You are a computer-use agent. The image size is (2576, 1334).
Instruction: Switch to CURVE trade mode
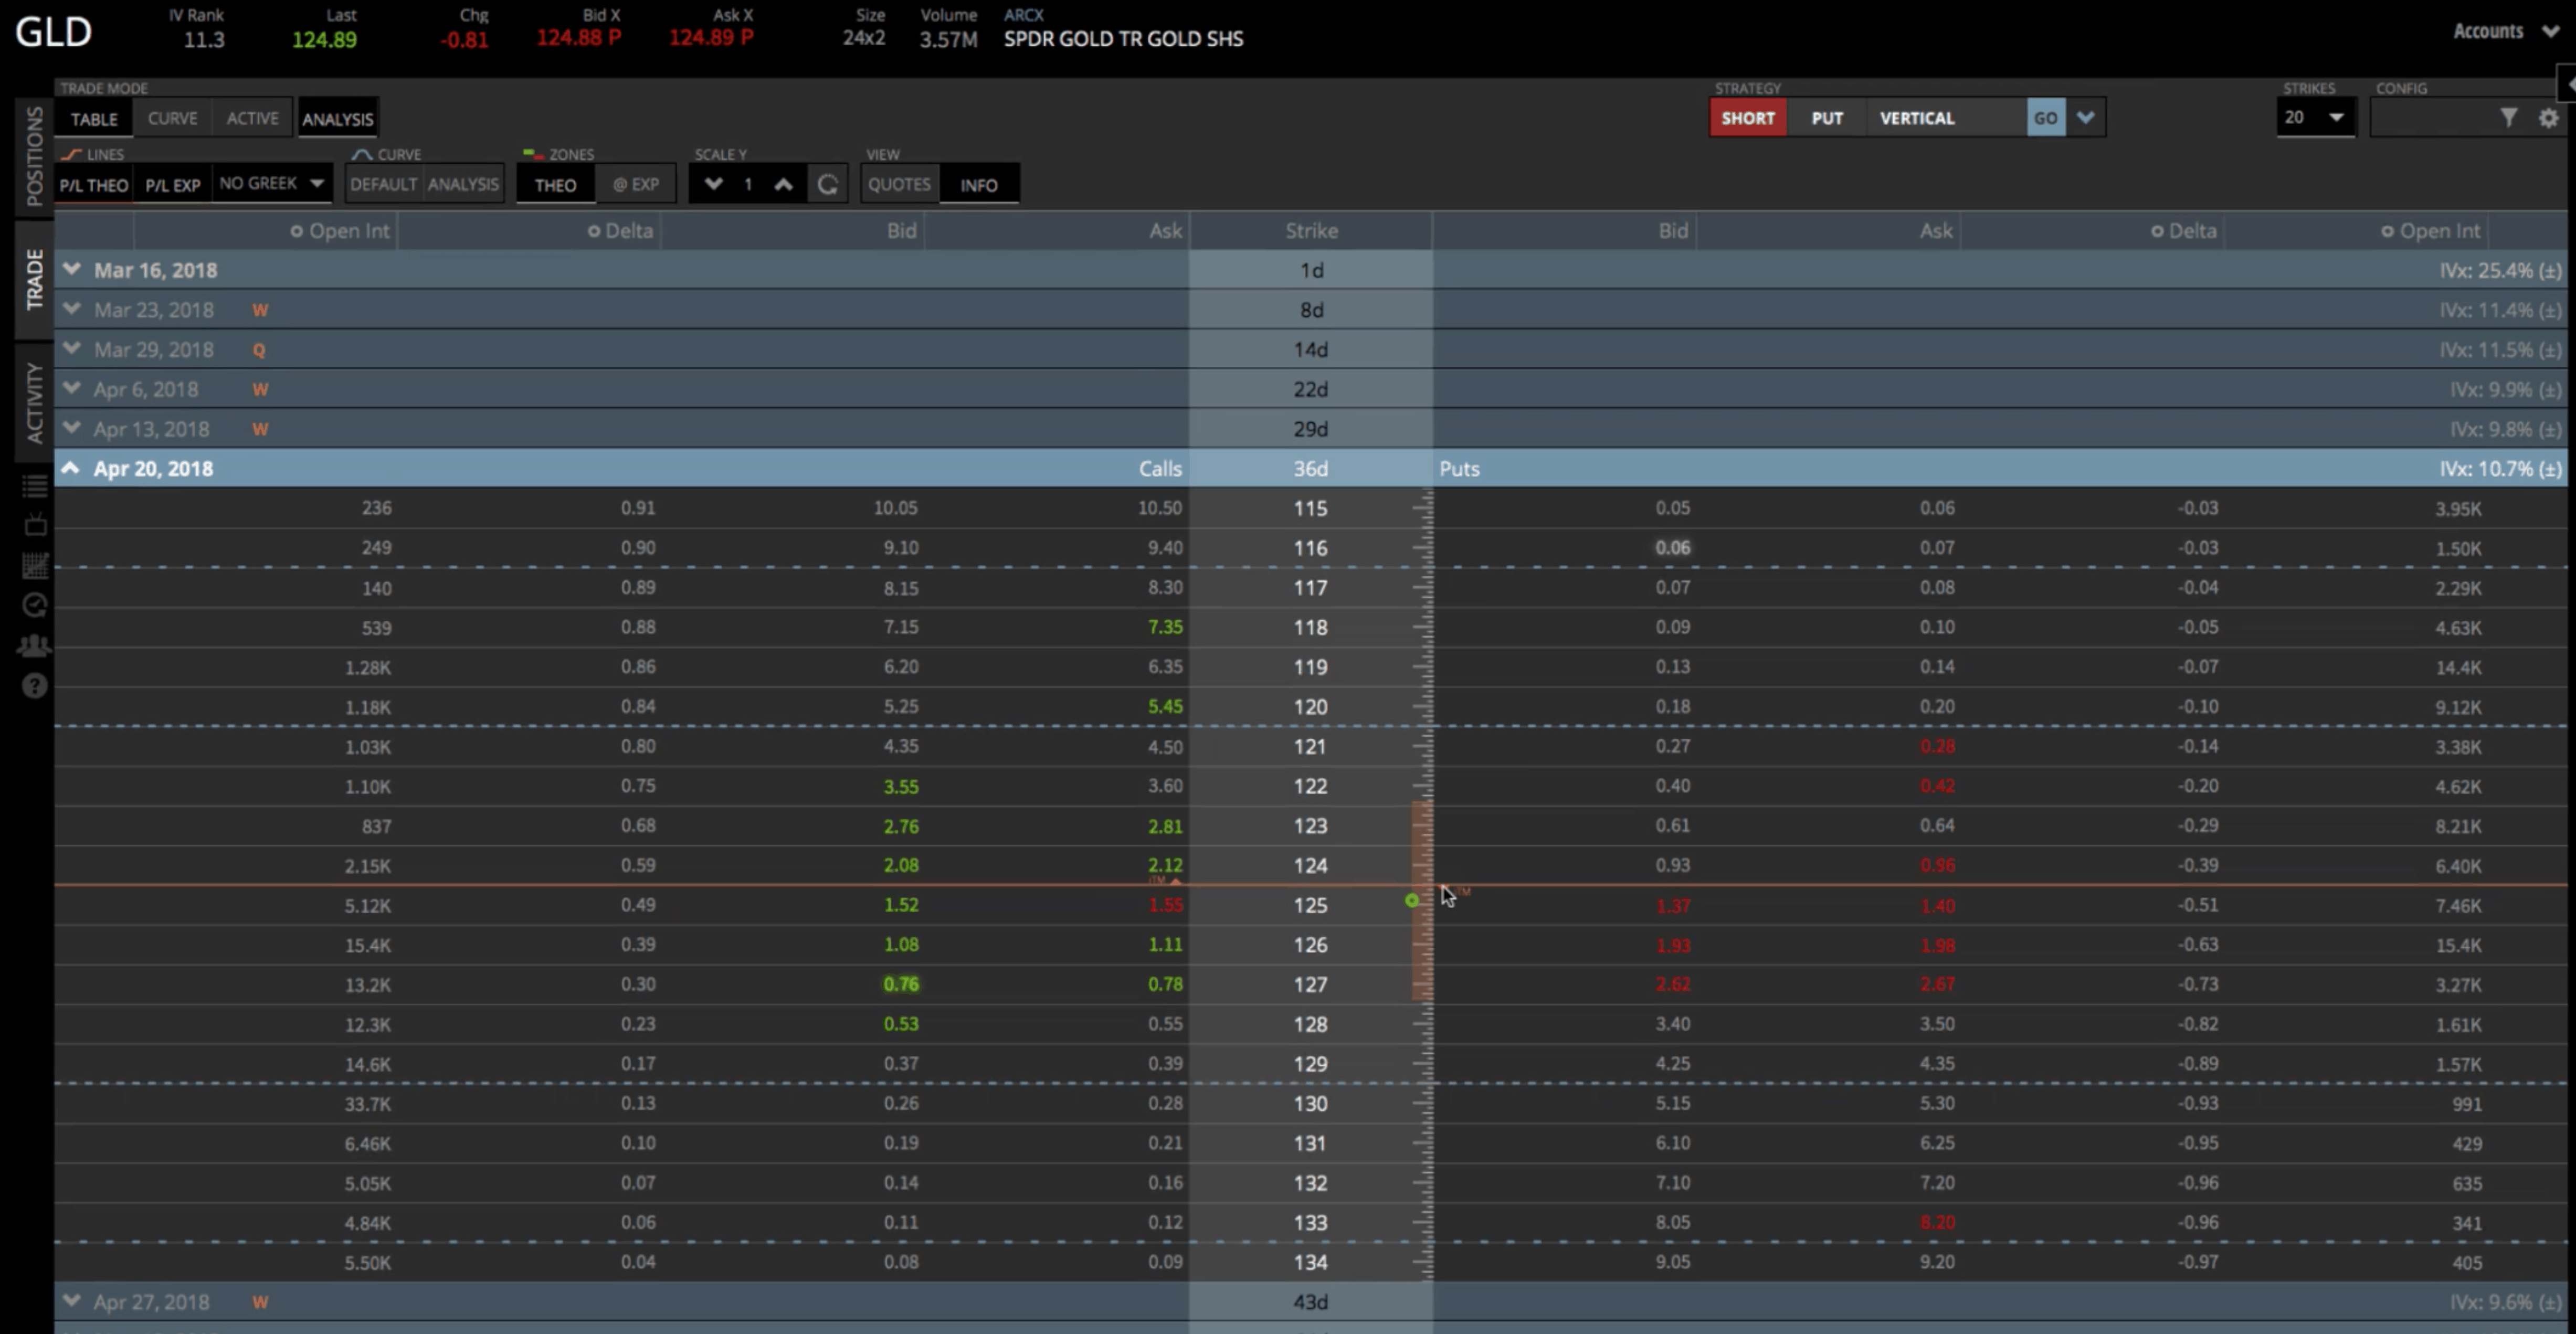tap(172, 118)
